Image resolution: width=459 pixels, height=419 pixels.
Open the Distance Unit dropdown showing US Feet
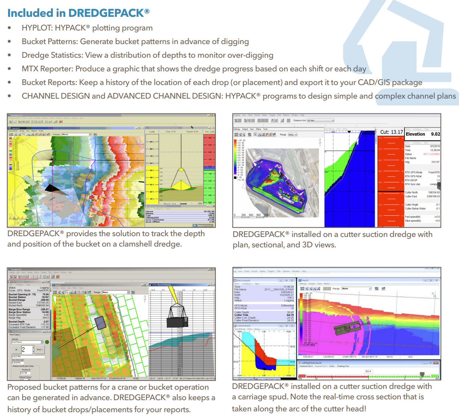(320, 120)
